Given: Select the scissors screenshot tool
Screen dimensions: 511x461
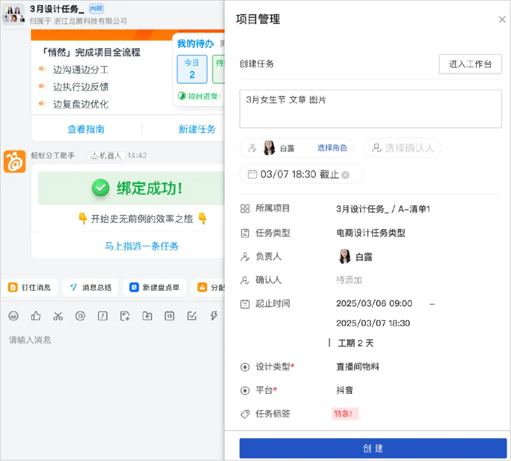Looking at the screenshot, I should click(x=58, y=316).
